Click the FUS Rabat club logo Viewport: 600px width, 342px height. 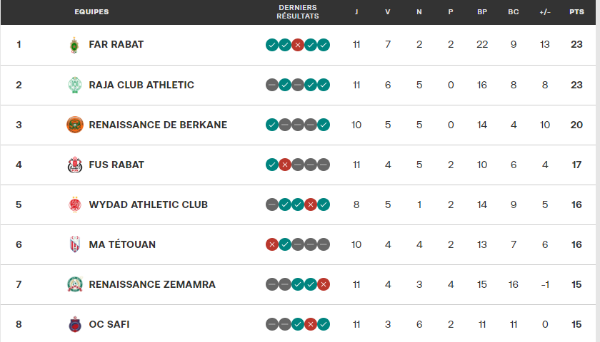[74, 165]
